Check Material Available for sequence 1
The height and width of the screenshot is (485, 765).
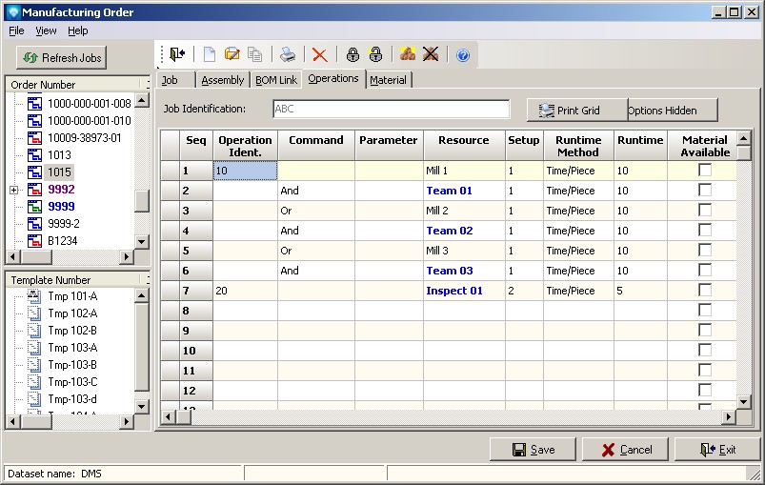[x=705, y=170]
